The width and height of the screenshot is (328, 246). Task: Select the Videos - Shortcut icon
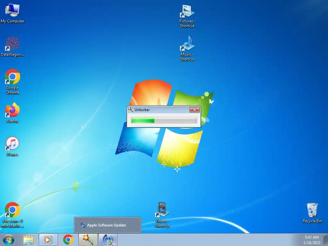tap(162, 215)
